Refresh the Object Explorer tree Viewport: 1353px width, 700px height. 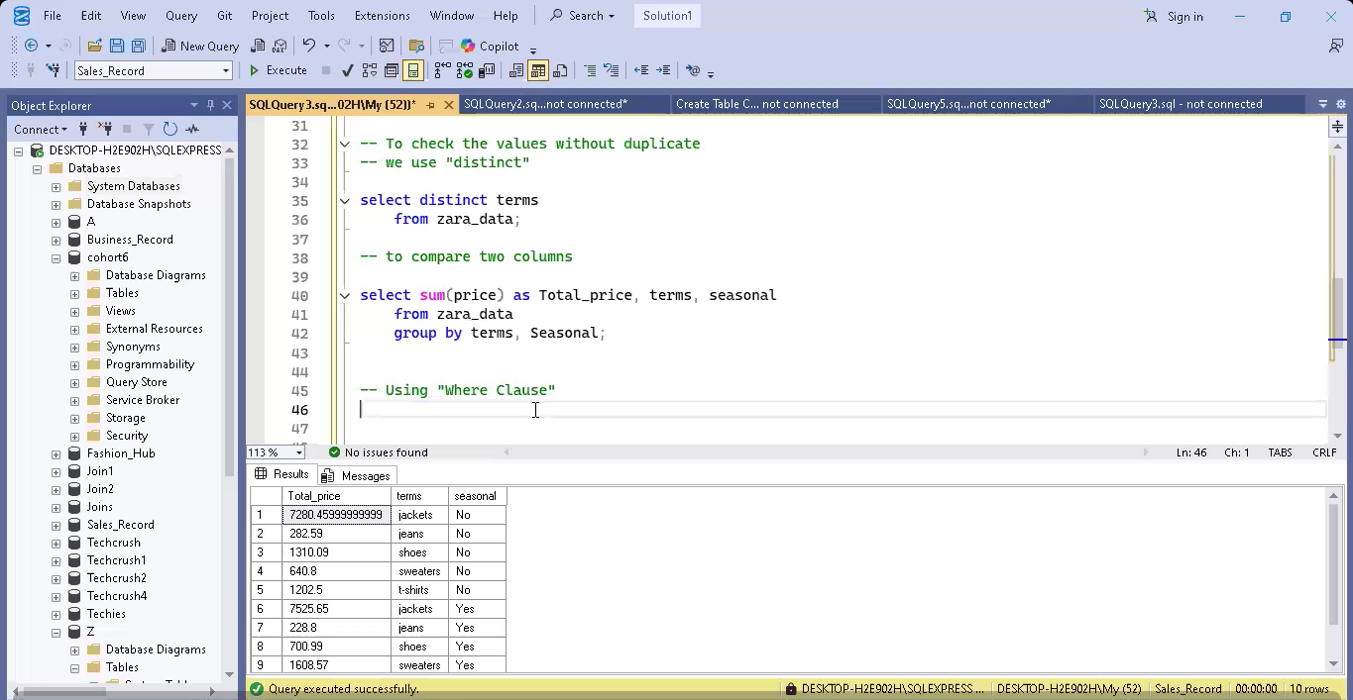170,129
